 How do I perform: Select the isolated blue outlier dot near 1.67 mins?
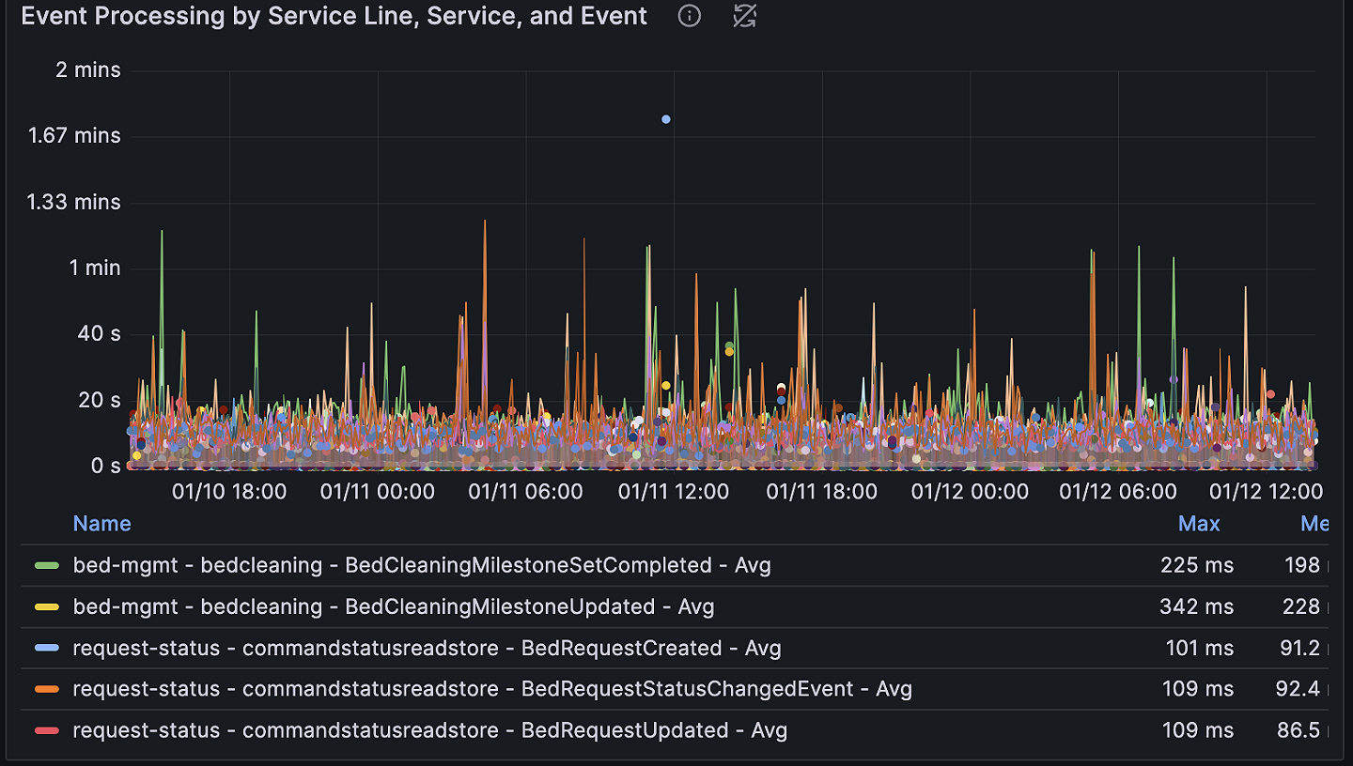click(x=665, y=118)
